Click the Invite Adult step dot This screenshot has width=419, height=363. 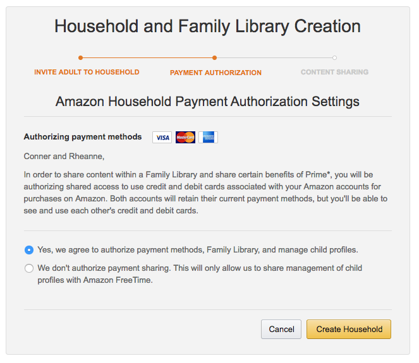pos(80,57)
